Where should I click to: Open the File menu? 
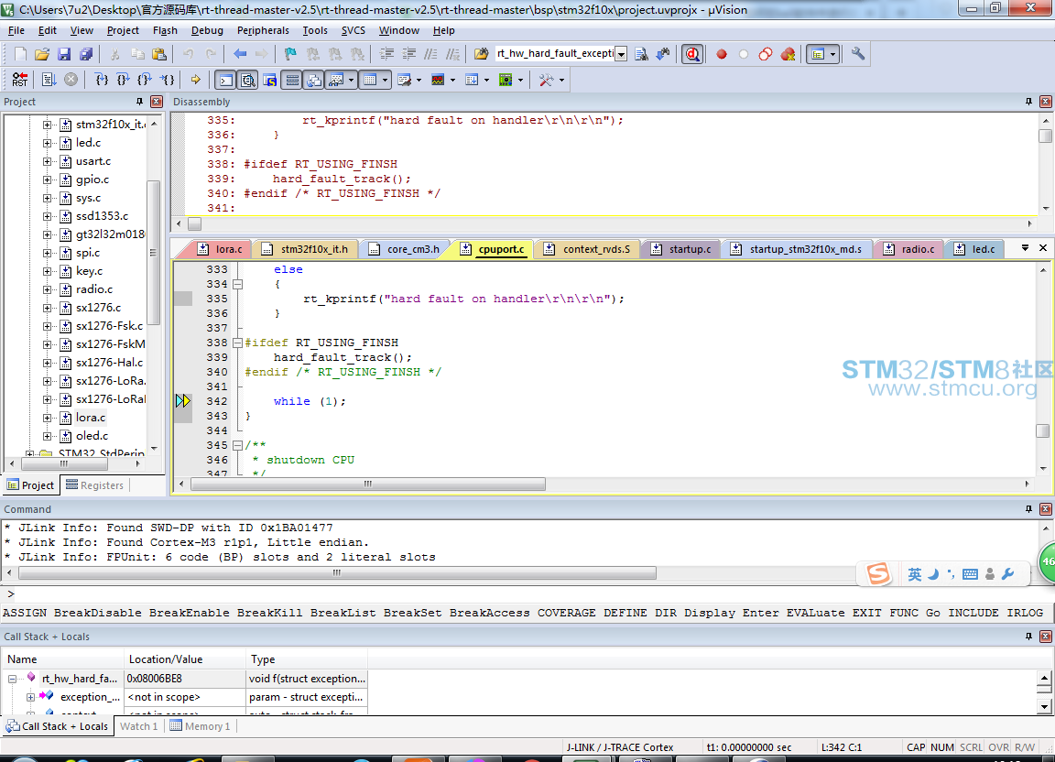[x=16, y=30]
